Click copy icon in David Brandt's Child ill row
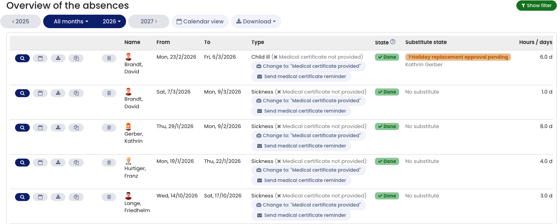 [76, 58]
